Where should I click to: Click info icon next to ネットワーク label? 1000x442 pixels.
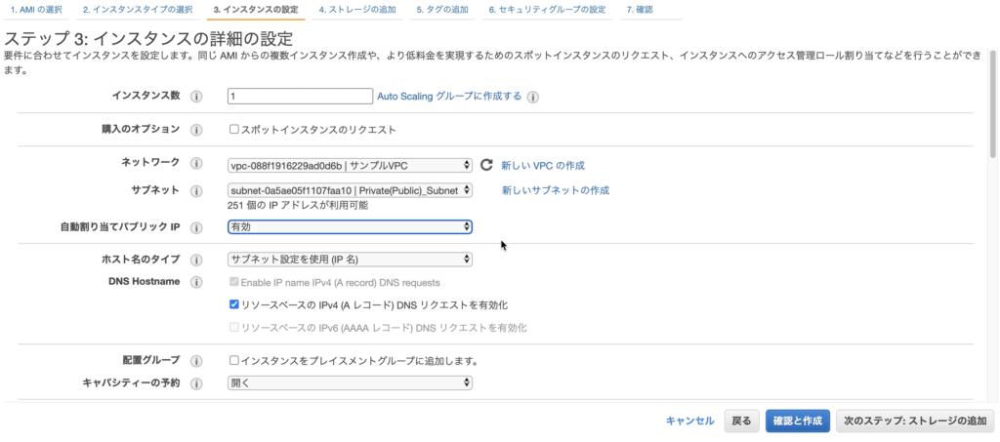click(196, 163)
